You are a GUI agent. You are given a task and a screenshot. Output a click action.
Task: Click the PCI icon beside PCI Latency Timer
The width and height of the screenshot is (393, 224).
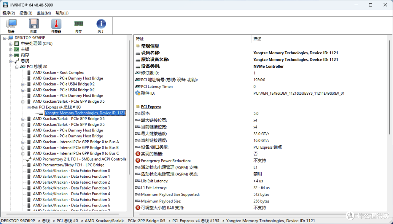[x=138, y=87]
